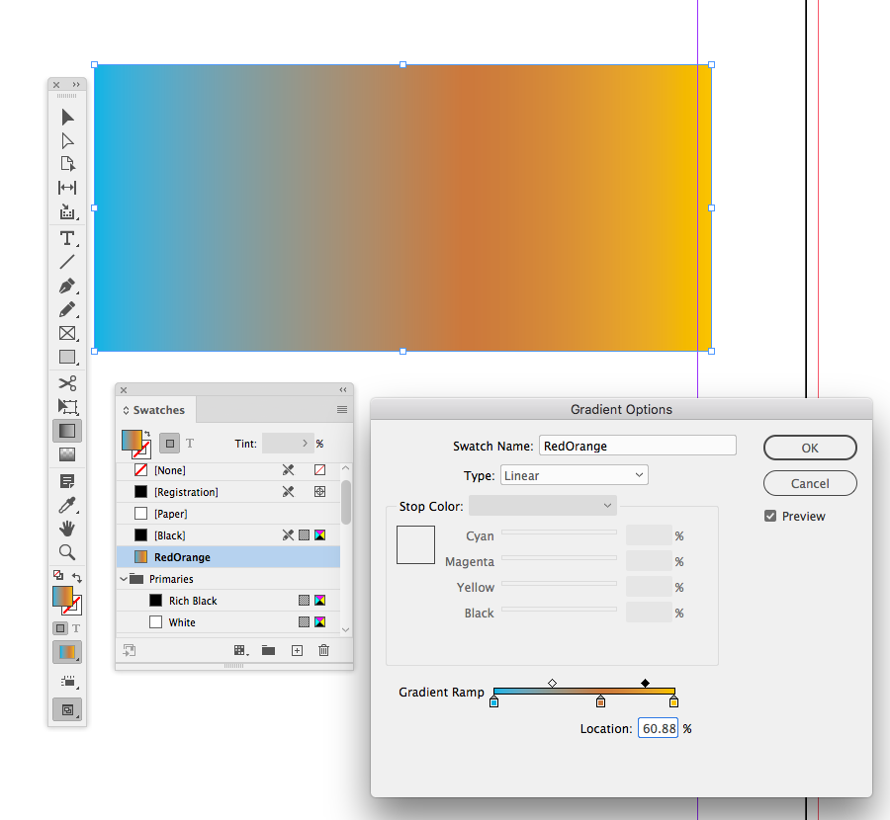Select the Type tool in the toolbar
This screenshot has width=890, height=820.
click(67, 237)
